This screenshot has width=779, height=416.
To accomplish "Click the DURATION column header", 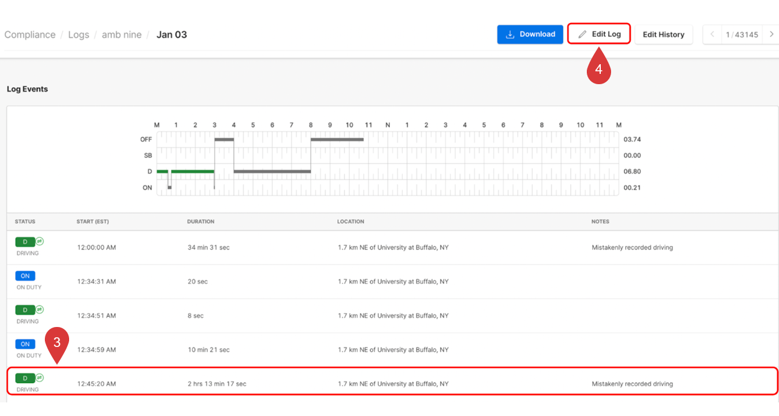I will (201, 222).
